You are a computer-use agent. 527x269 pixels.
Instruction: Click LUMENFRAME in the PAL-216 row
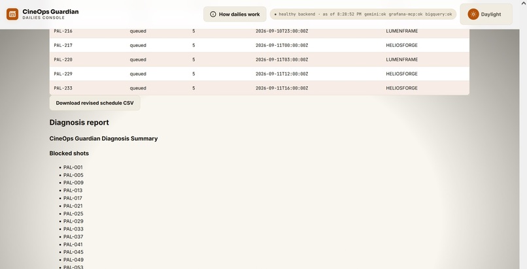pos(402,31)
